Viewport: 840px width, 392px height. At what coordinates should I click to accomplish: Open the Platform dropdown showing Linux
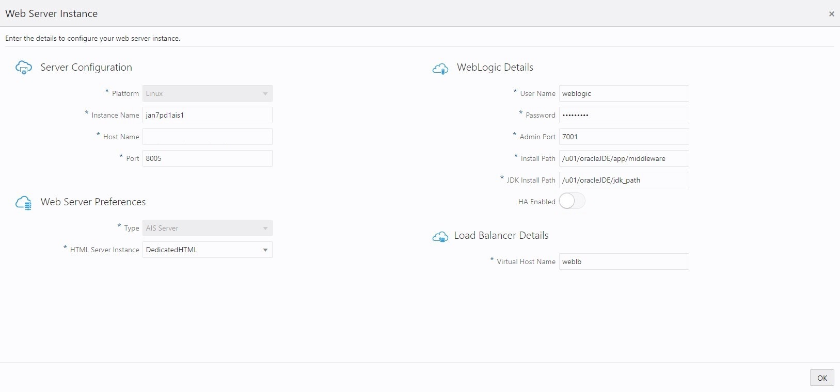coord(208,93)
